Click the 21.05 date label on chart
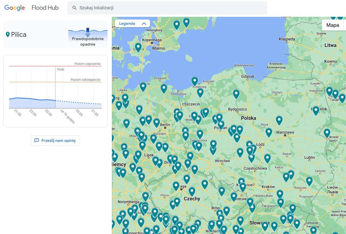Screen dimensions: 346x234 click(x=18, y=113)
